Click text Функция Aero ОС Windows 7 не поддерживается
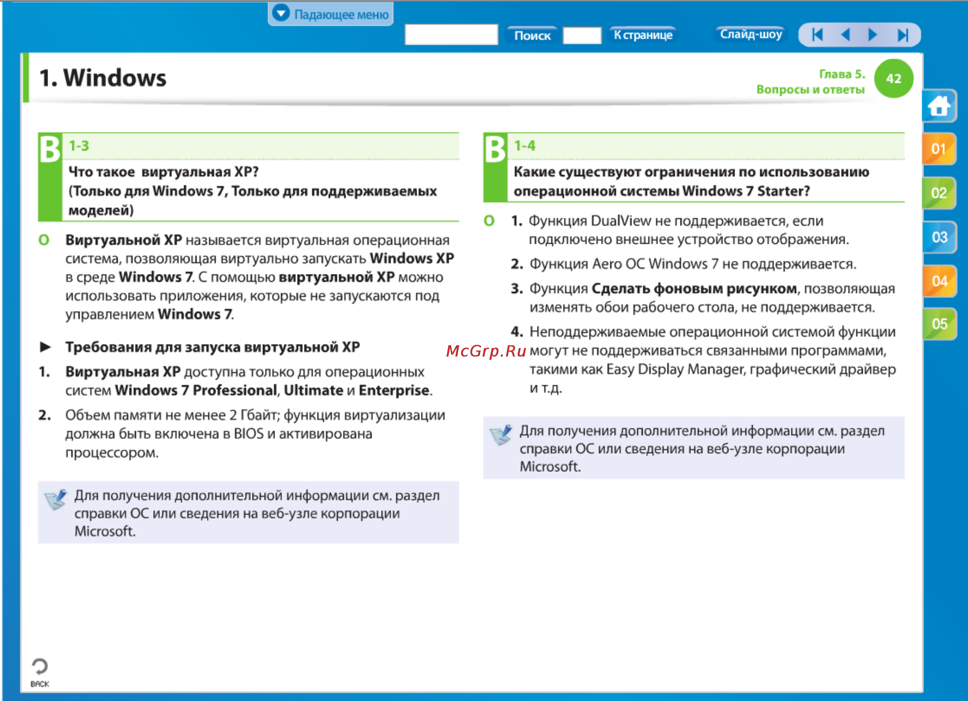The height and width of the screenshot is (701, 968). point(693,264)
